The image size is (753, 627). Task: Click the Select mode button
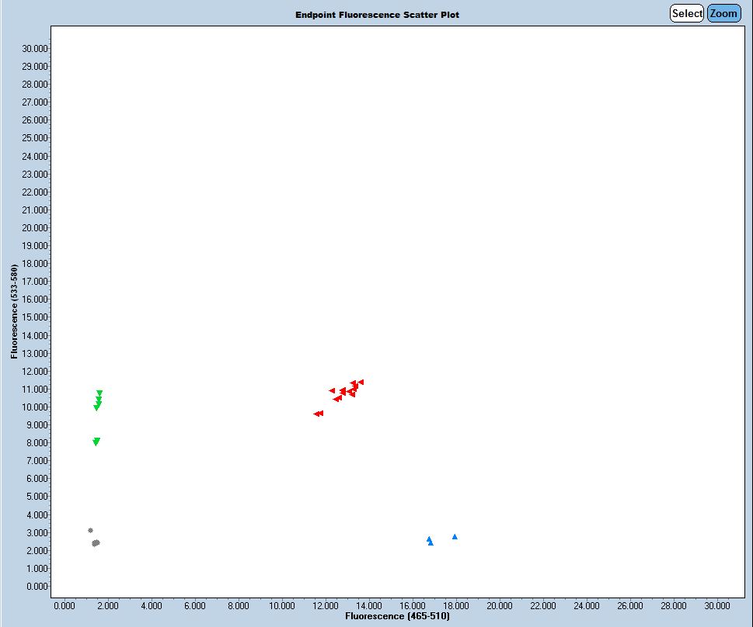pyautogui.click(x=687, y=13)
